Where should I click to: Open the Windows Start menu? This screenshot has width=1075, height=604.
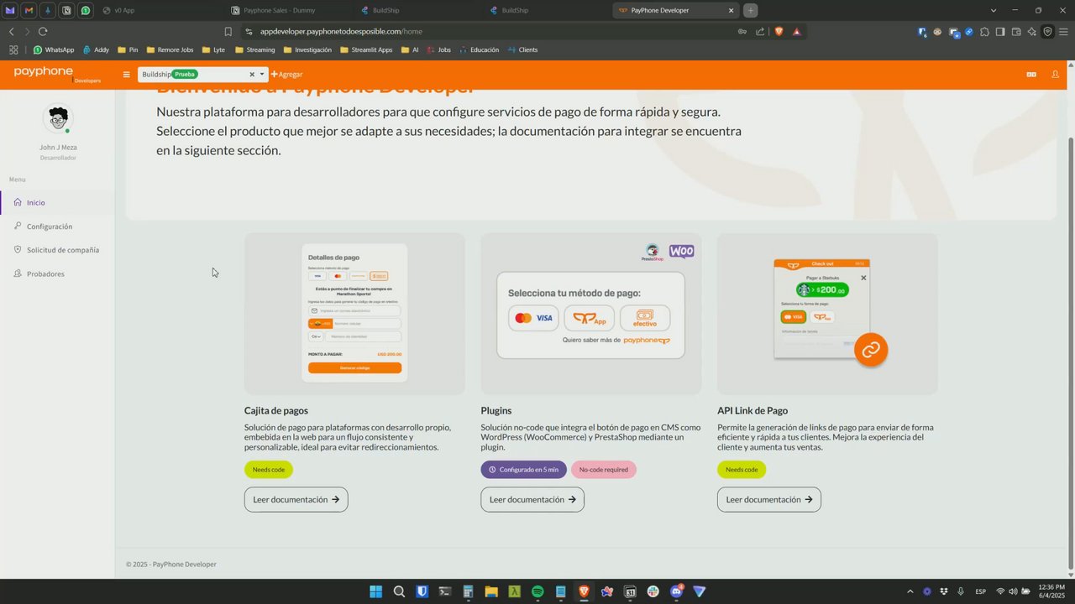[x=375, y=591]
